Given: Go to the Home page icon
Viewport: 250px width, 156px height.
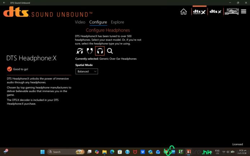Looking at the screenshot, I should pyautogui.click(x=183, y=12).
